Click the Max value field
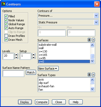Viewport: 101px width, 107px height. [81, 33]
